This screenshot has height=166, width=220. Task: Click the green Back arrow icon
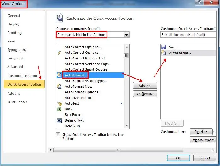[59, 109]
